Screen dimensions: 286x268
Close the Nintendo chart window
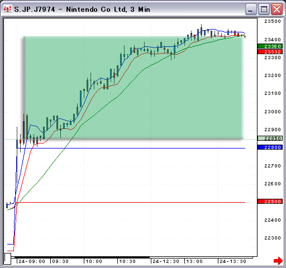[277, 9]
